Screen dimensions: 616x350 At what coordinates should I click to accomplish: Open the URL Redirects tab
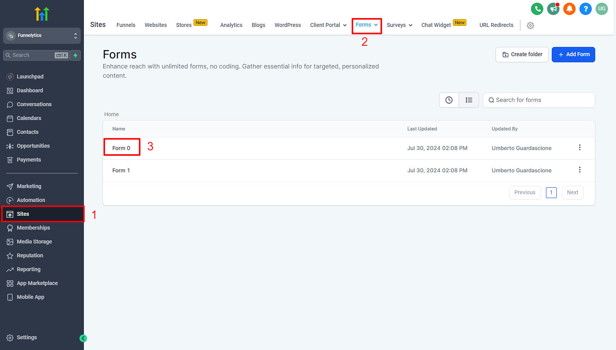tap(496, 25)
